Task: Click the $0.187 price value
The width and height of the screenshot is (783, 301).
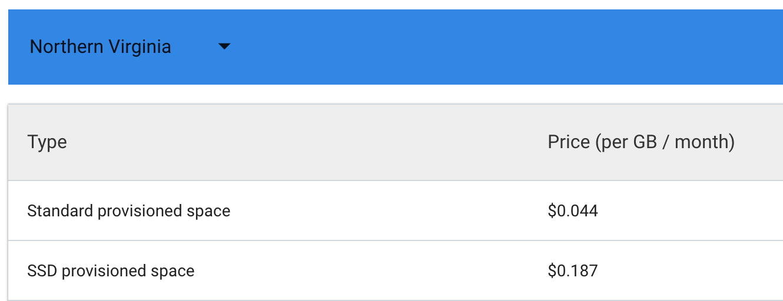Action: [x=572, y=271]
